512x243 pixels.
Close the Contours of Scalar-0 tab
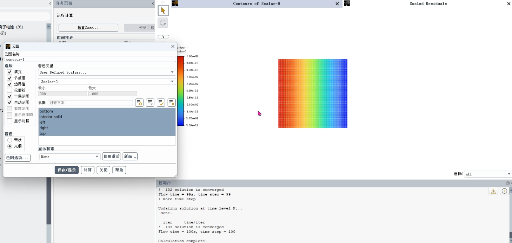click(337, 4)
